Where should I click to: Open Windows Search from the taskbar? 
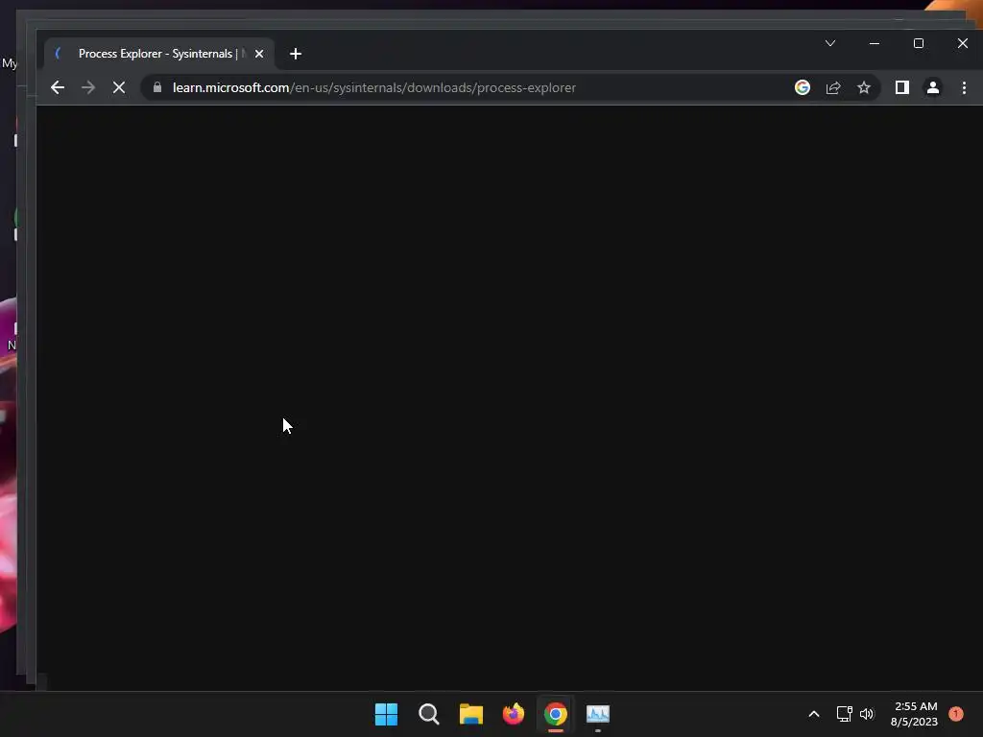pos(429,714)
